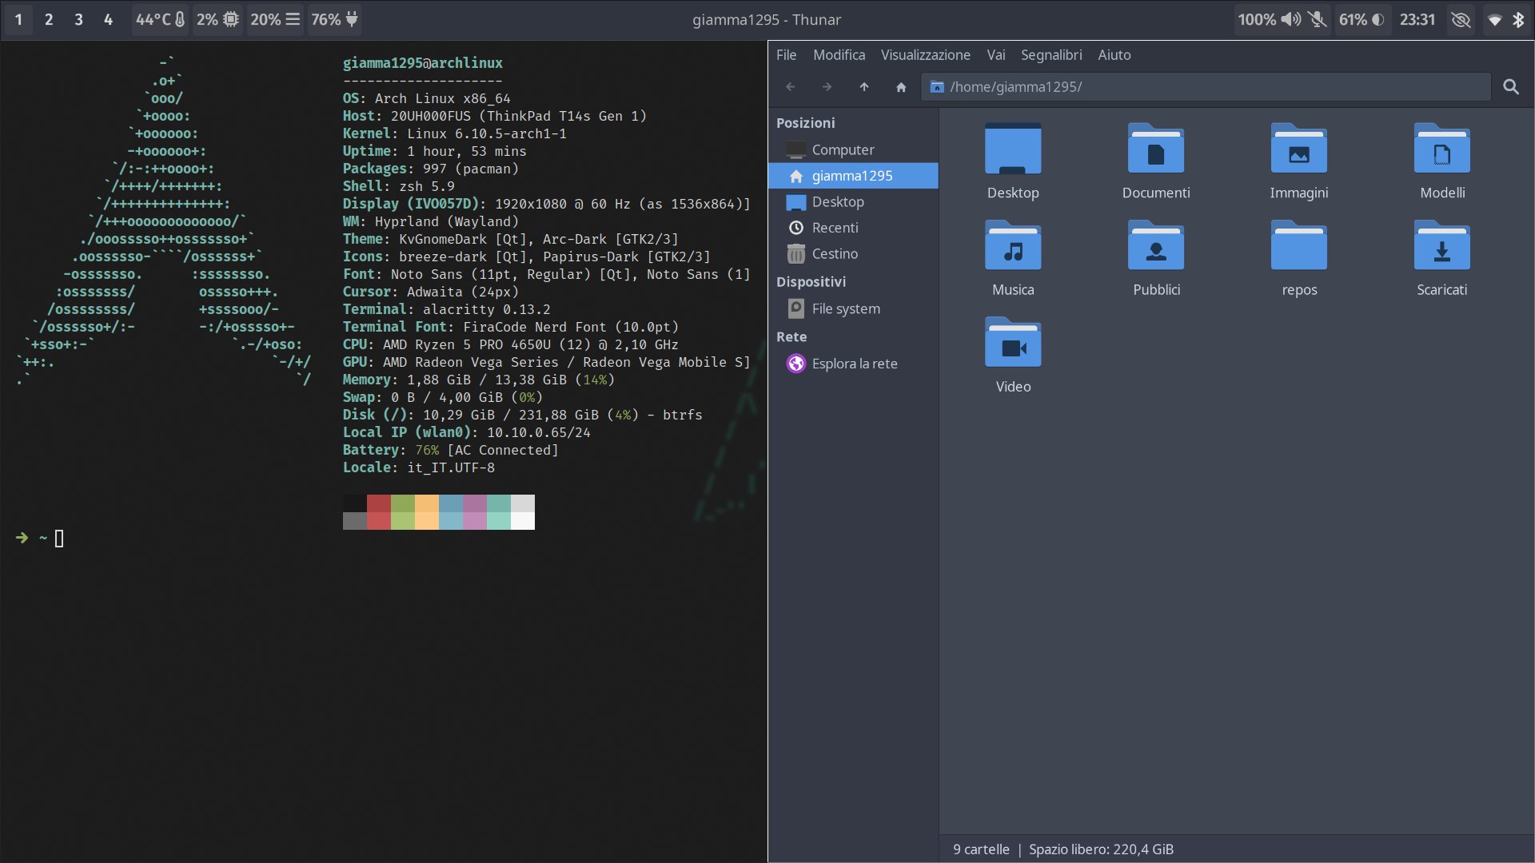
Task: Click the 9 cartelle status bar text
Action: point(981,849)
